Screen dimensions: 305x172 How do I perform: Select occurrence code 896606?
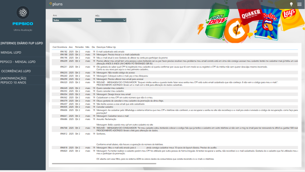tap(63, 110)
